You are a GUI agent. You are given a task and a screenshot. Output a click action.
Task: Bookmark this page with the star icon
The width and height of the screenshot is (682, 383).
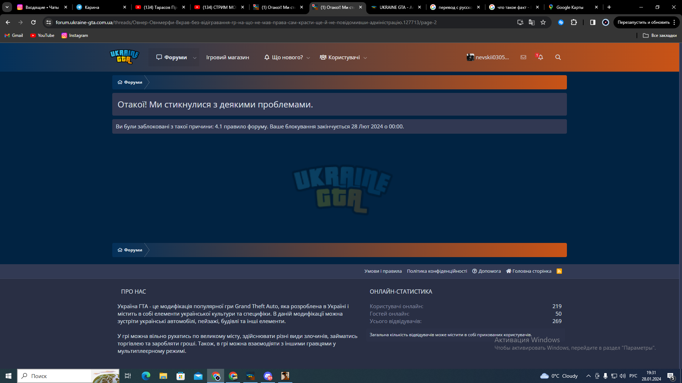click(543, 22)
